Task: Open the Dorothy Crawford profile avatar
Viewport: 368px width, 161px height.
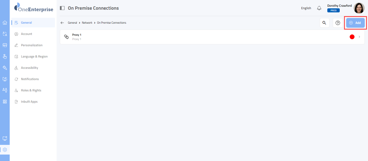Action: (x=359, y=8)
